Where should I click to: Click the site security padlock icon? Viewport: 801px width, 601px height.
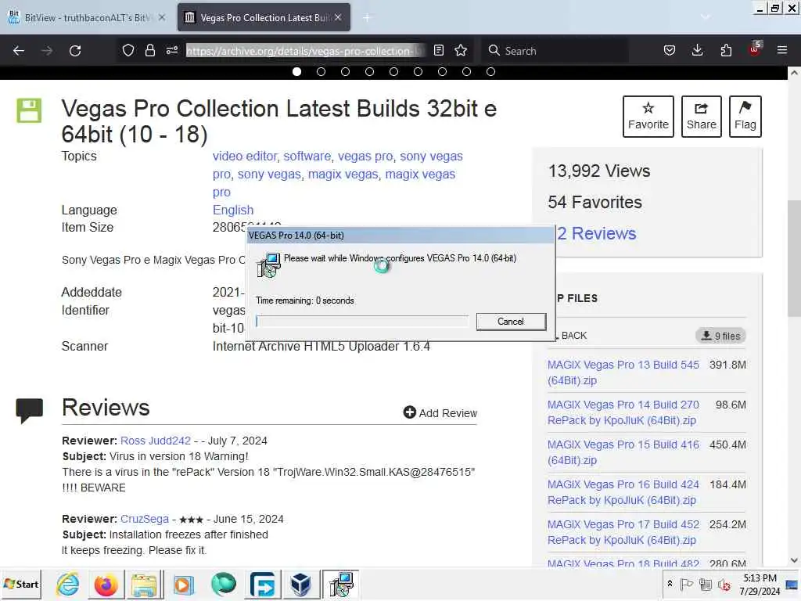click(149, 51)
